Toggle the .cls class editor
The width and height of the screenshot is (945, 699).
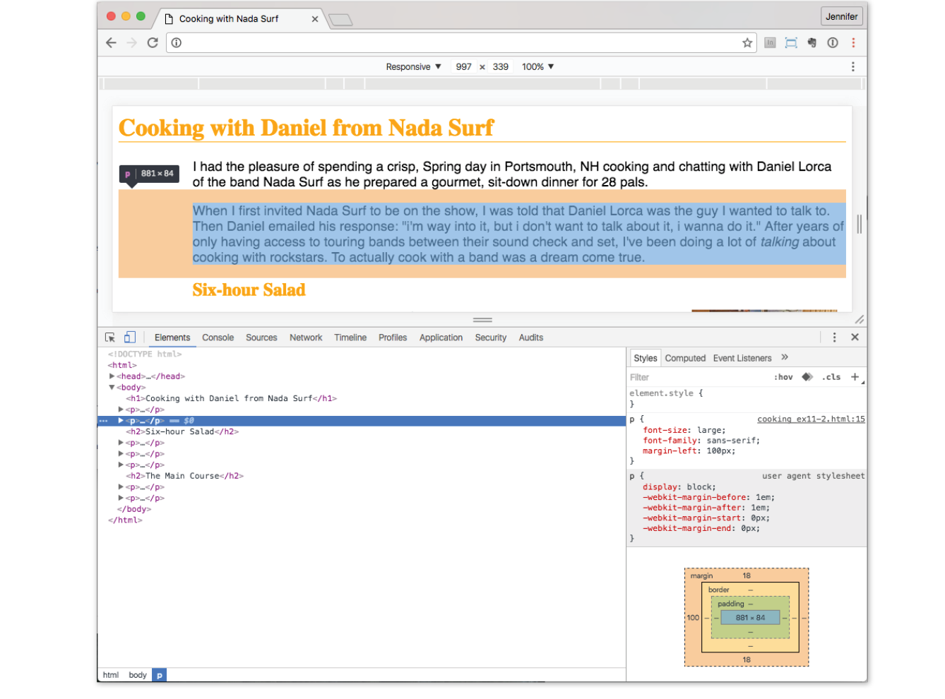831,377
